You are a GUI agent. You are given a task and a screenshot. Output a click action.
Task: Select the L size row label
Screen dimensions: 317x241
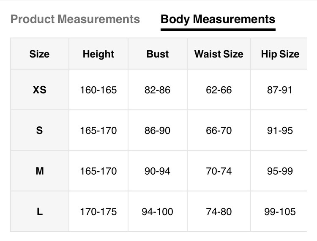(39, 212)
